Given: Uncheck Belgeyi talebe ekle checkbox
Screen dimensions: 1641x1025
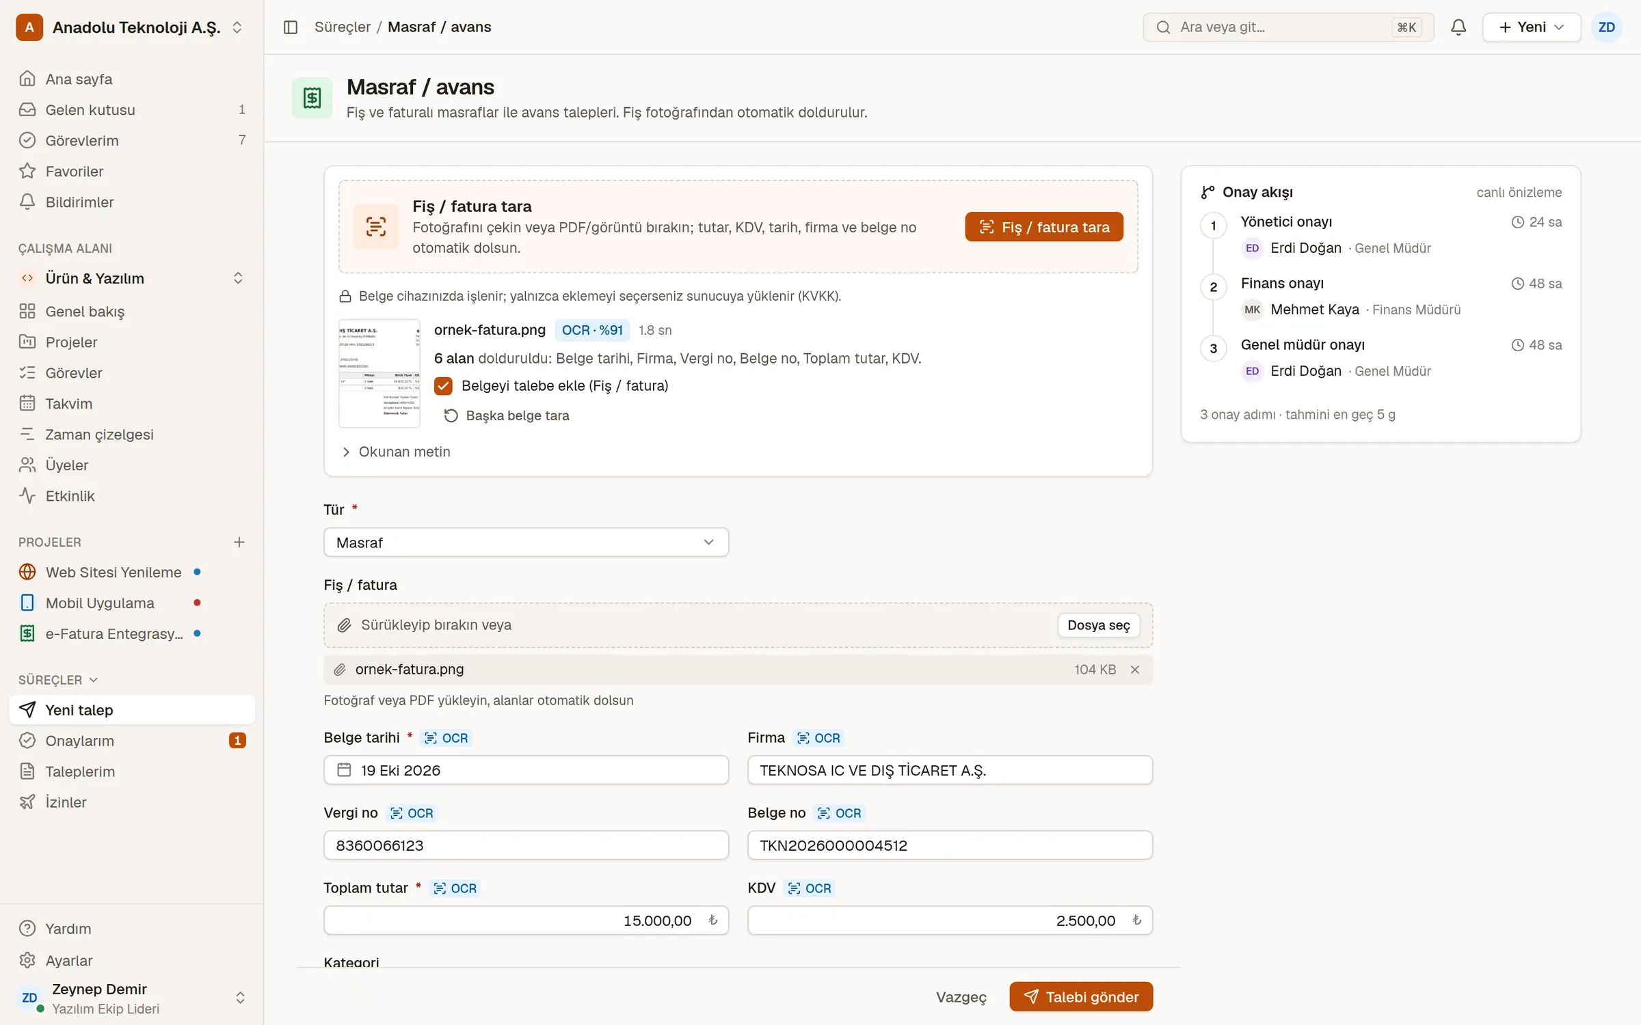Looking at the screenshot, I should [443, 386].
